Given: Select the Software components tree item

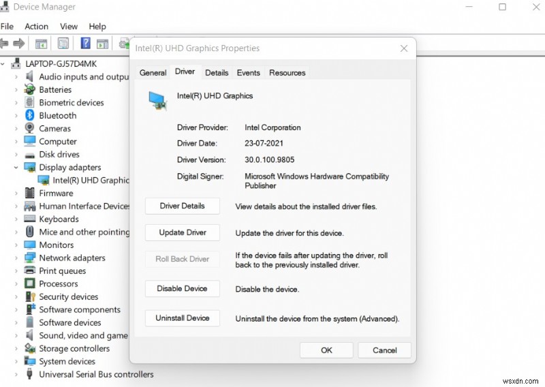Looking at the screenshot, I should (x=80, y=309).
